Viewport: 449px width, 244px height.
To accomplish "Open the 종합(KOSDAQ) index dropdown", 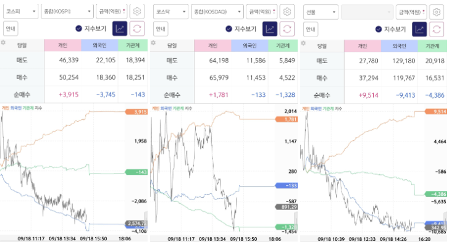I will tap(217, 12).
